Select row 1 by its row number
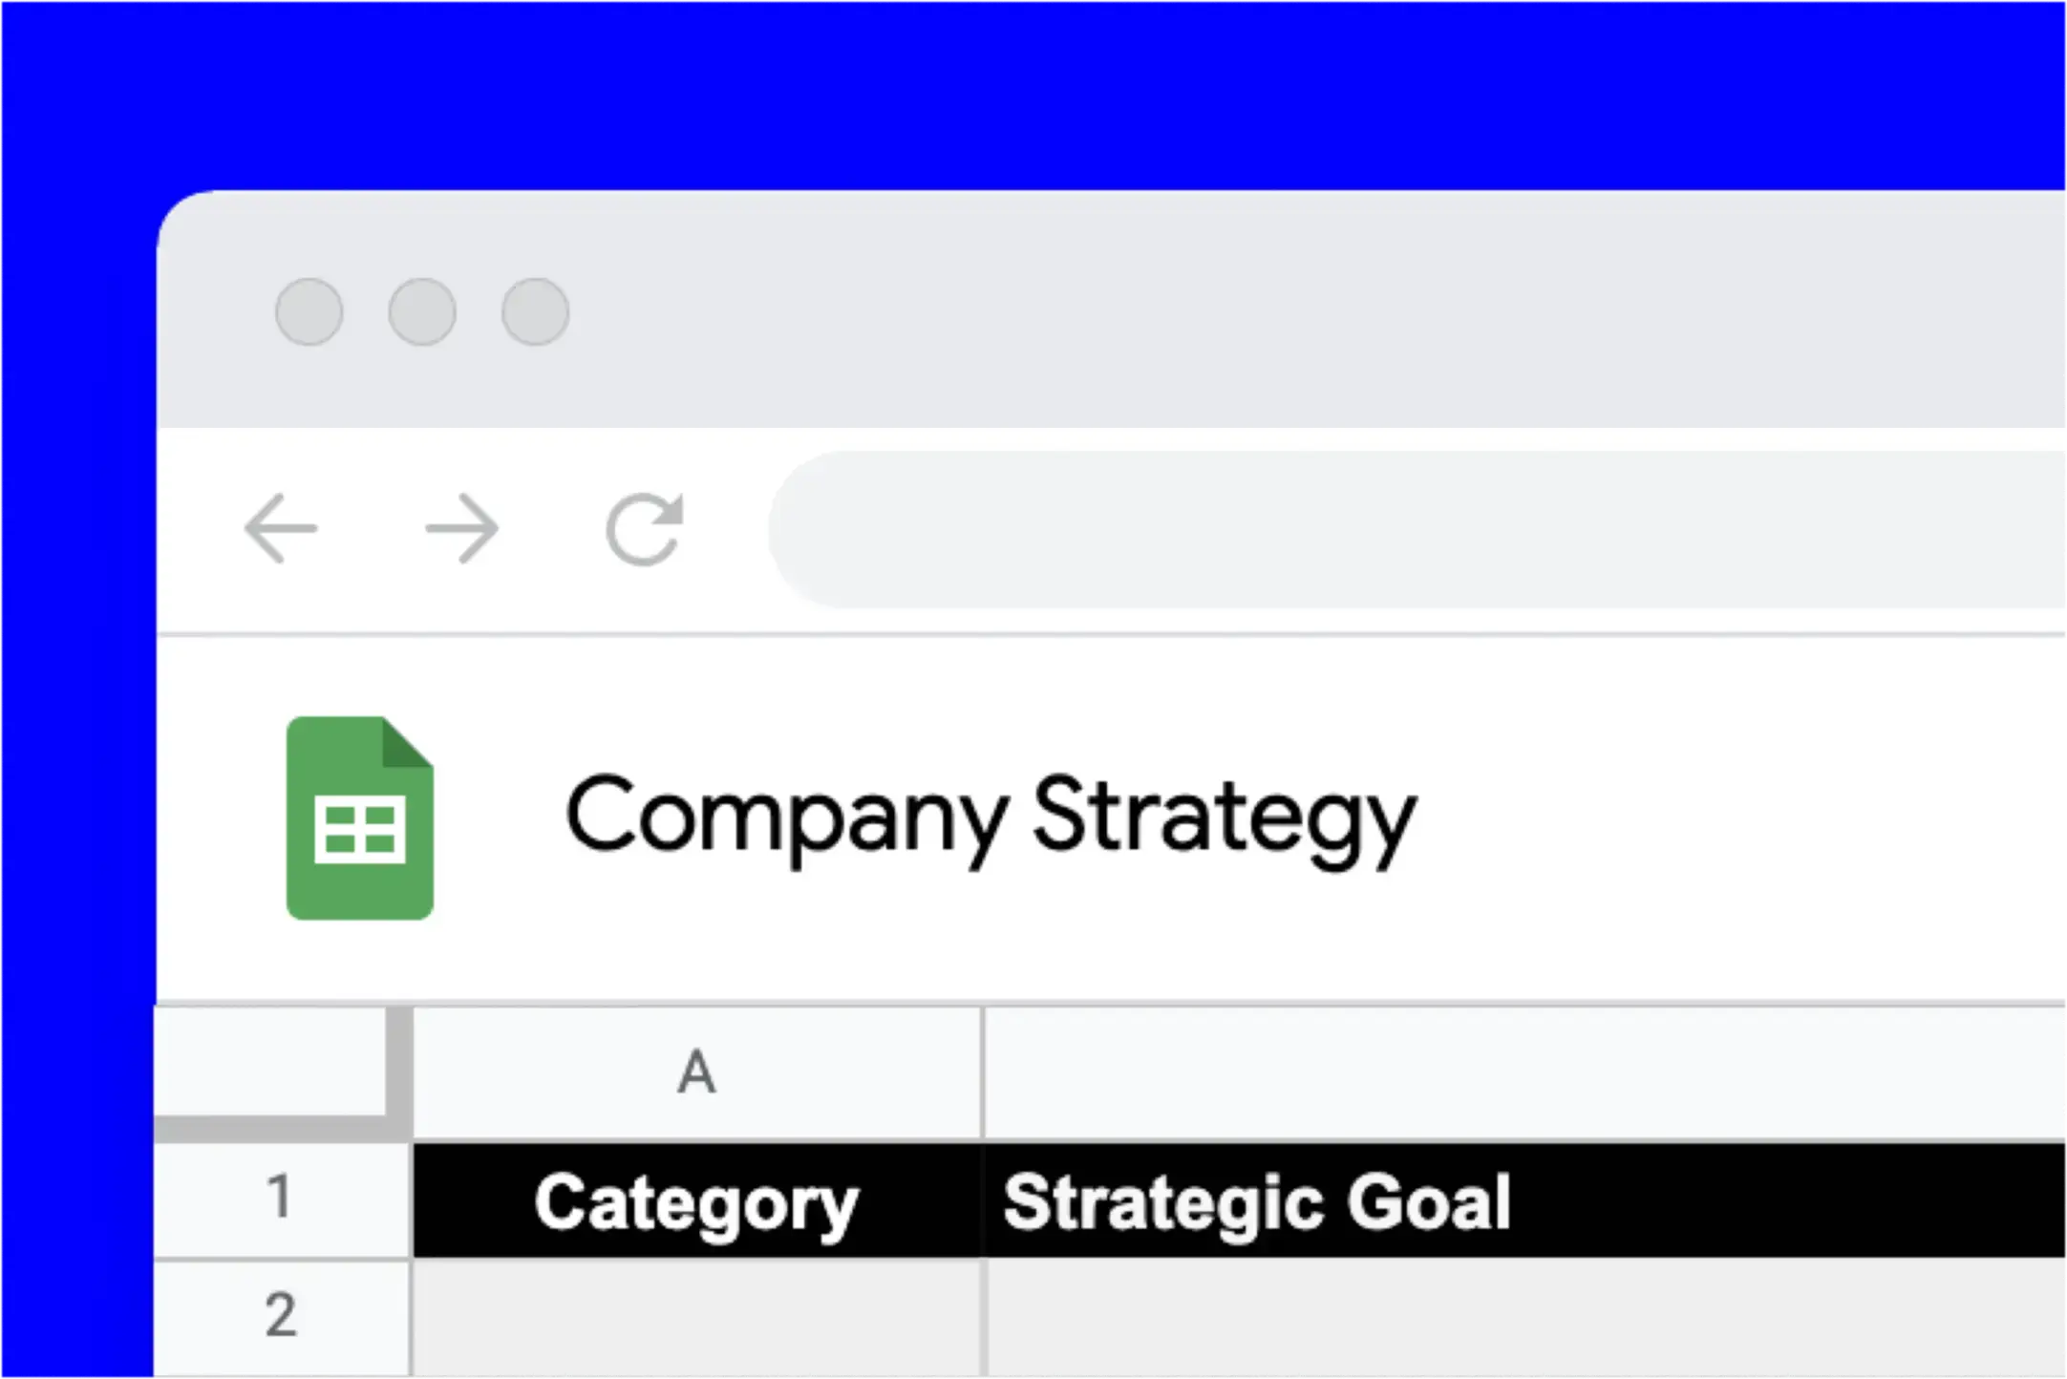This screenshot has height=1379, width=2067. point(280,1198)
